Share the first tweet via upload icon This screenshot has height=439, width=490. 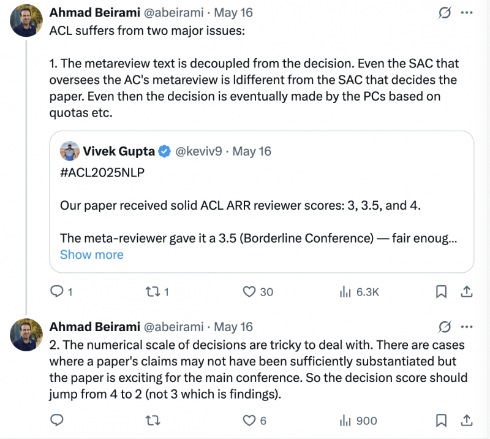(x=466, y=292)
